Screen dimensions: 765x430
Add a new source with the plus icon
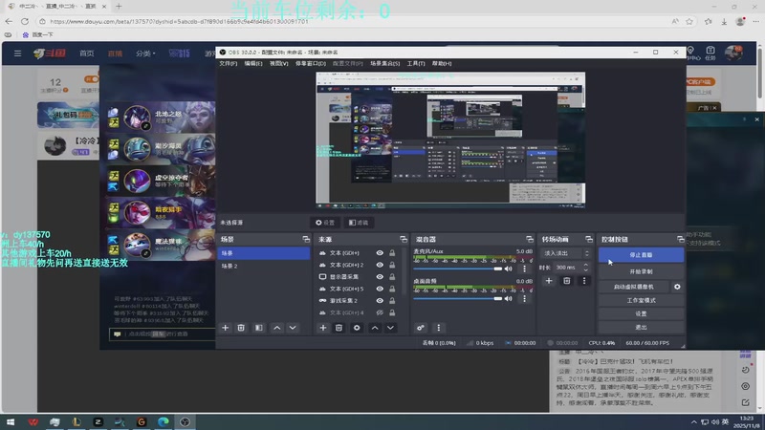point(323,328)
